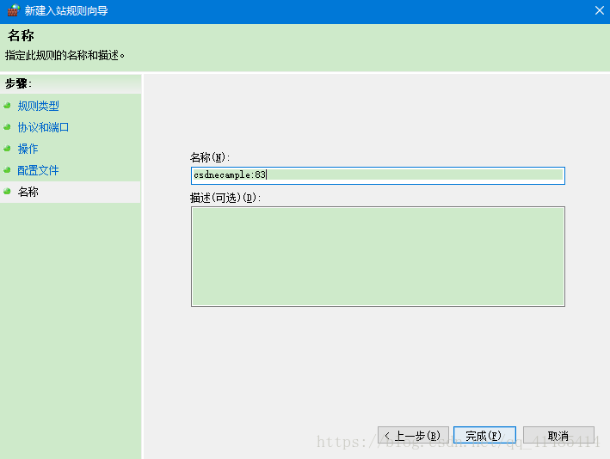Go to the 操作 step

[28, 149]
